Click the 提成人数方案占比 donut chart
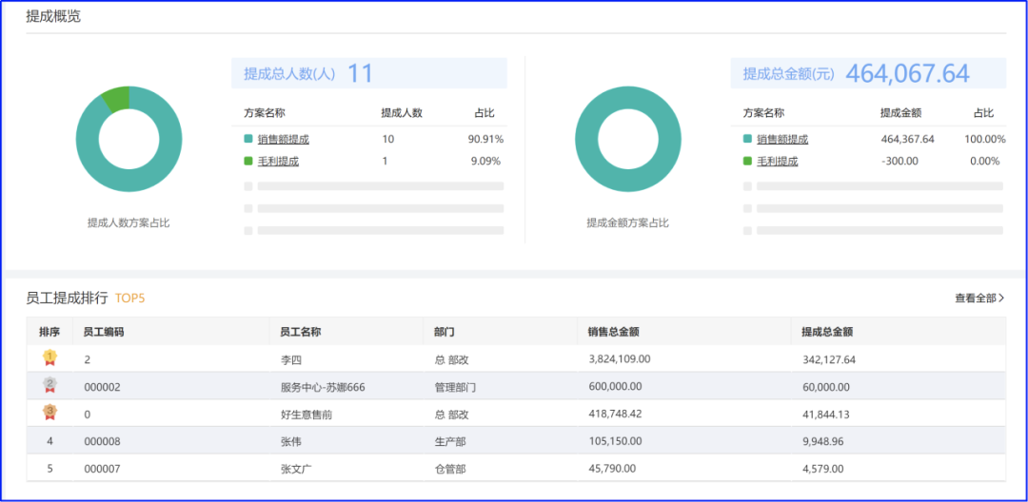 (129, 140)
